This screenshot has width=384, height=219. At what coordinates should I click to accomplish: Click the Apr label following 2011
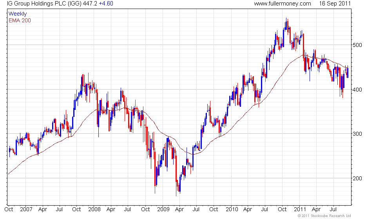(316, 210)
